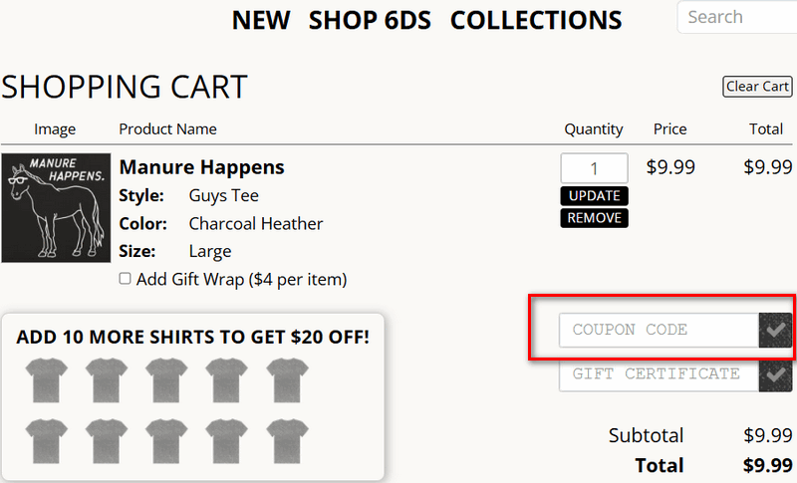This screenshot has width=797, height=483.
Task: Open the SHOP 6DS menu
Action: point(370,20)
